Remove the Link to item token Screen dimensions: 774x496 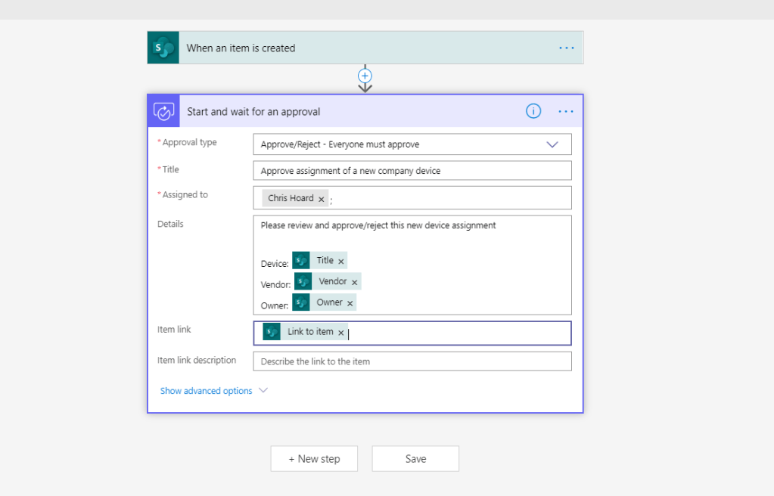point(341,333)
